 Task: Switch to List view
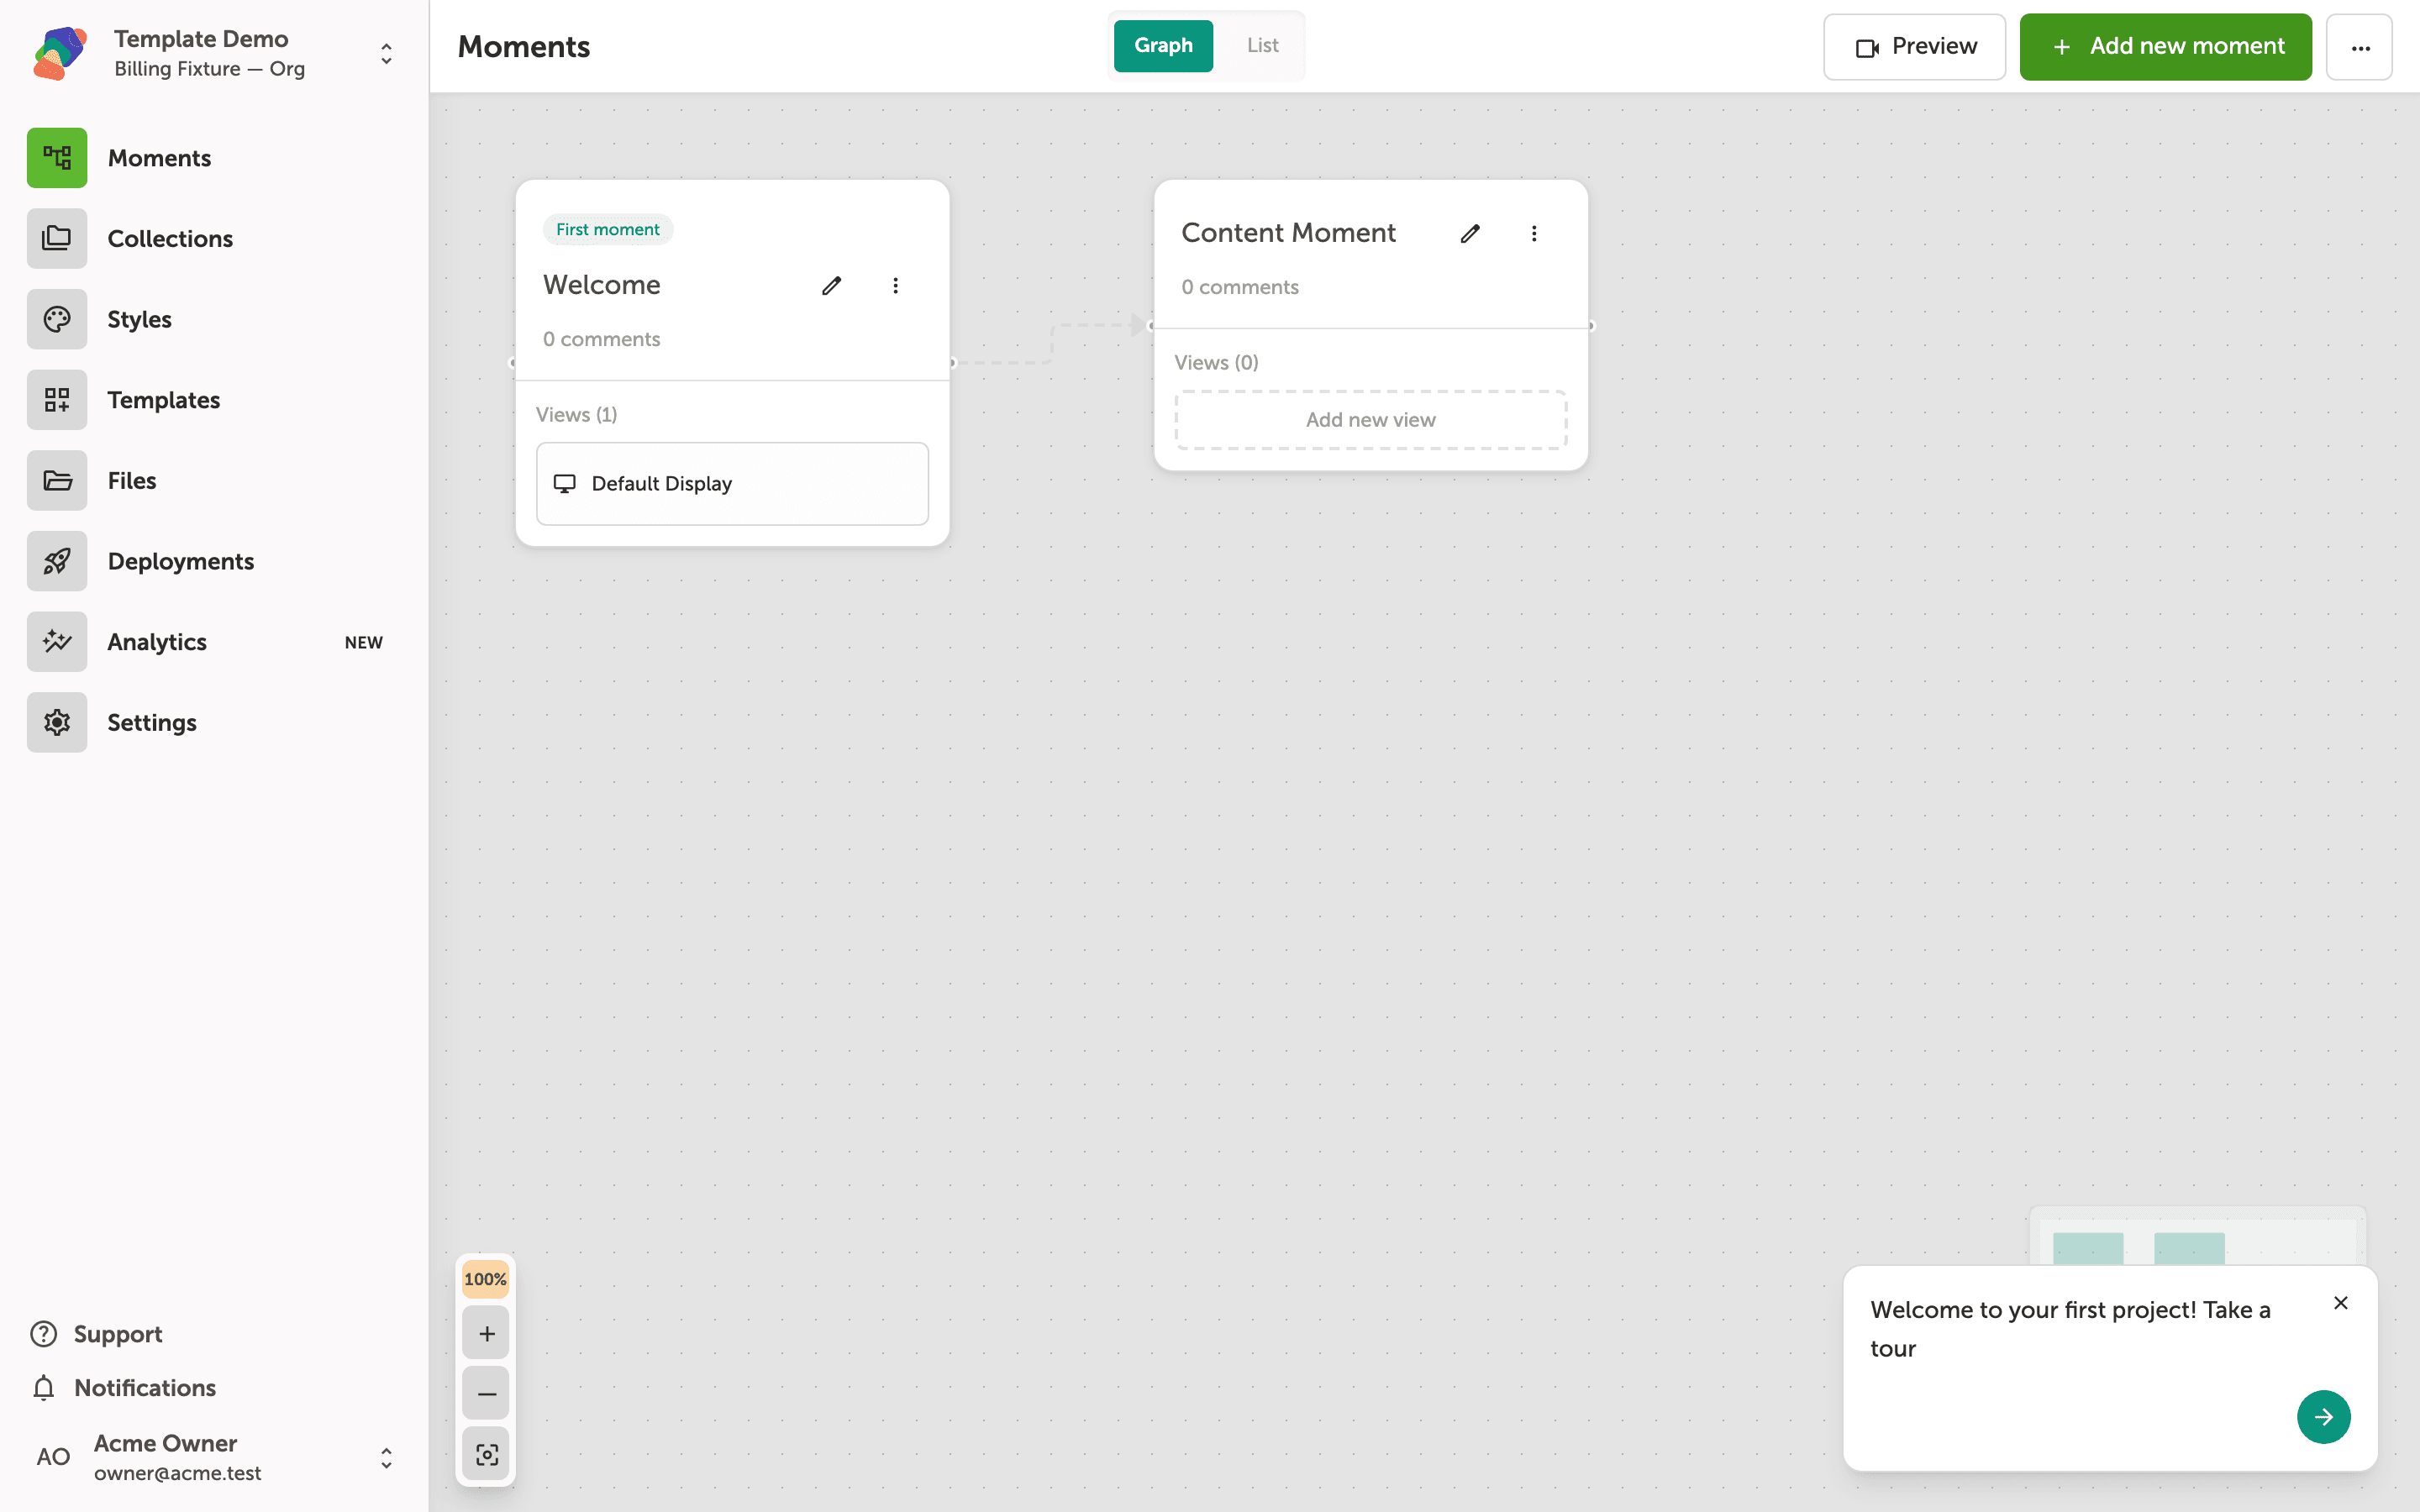coord(1262,46)
